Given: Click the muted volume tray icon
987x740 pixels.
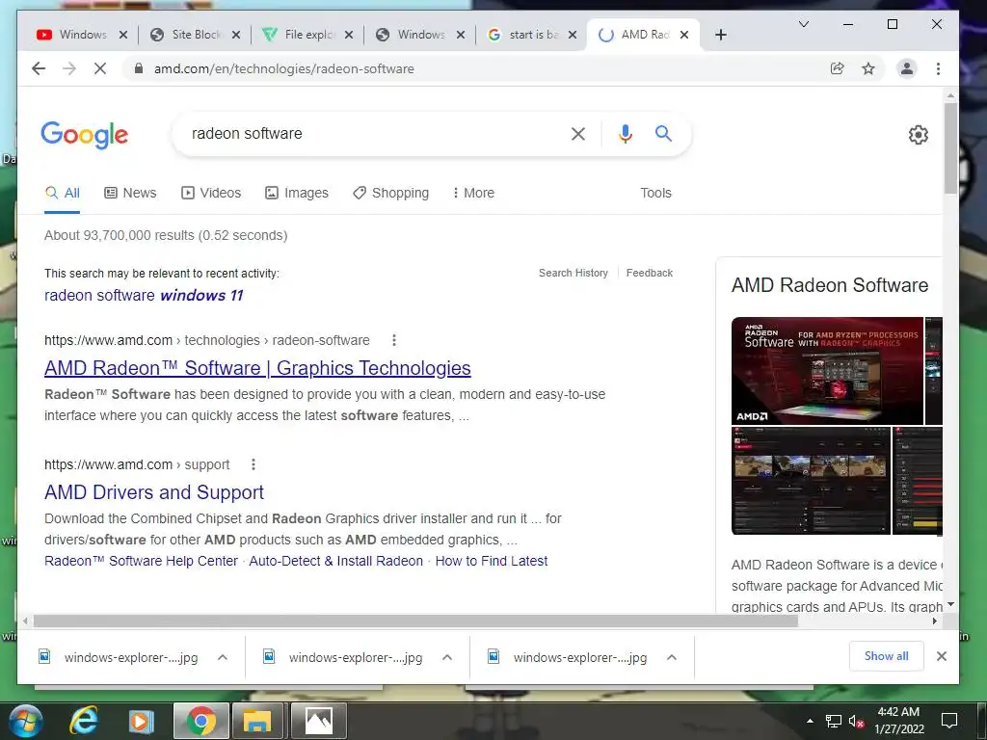Looking at the screenshot, I should pyautogui.click(x=856, y=721).
